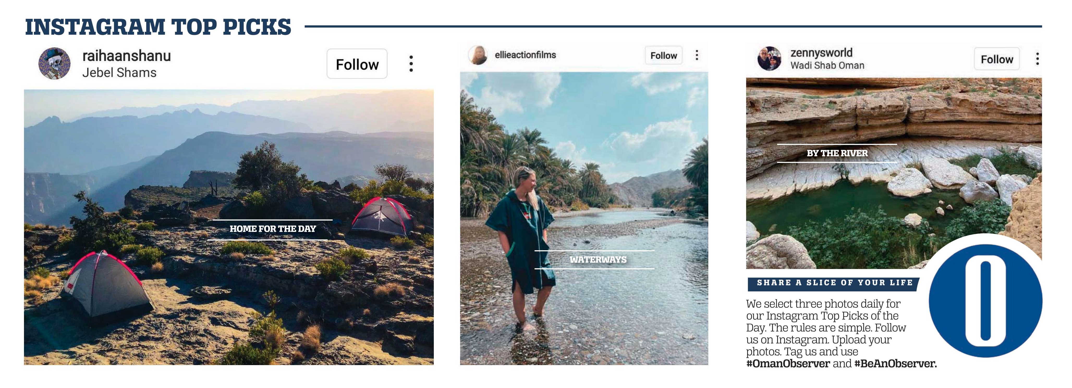The height and width of the screenshot is (388, 1072).
Task: Open the By The River wadi photo
Action: pyautogui.click(x=894, y=173)
